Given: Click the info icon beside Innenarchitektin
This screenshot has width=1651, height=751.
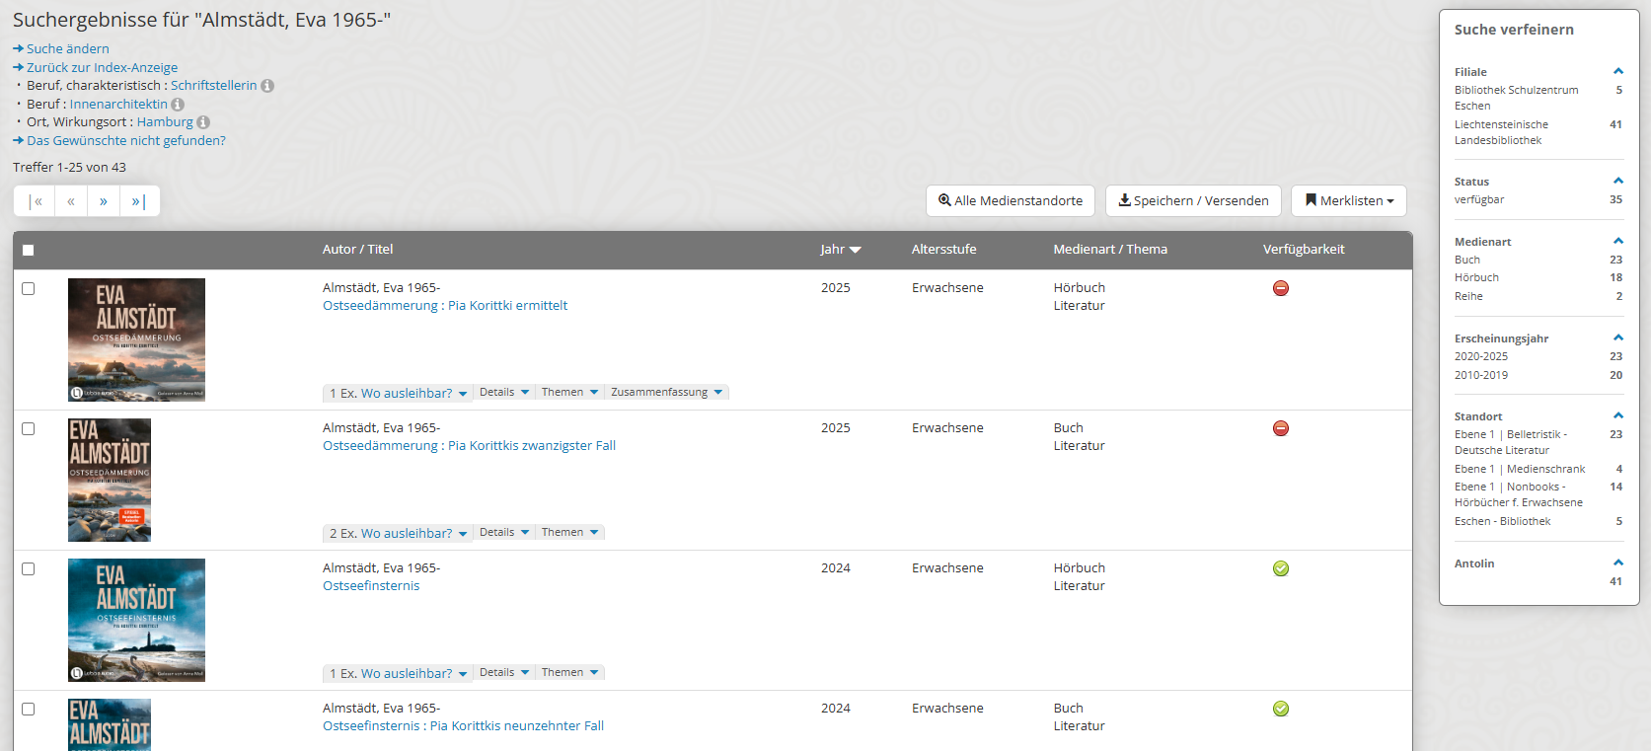Looking at the screenshot, I should (178, 105).
